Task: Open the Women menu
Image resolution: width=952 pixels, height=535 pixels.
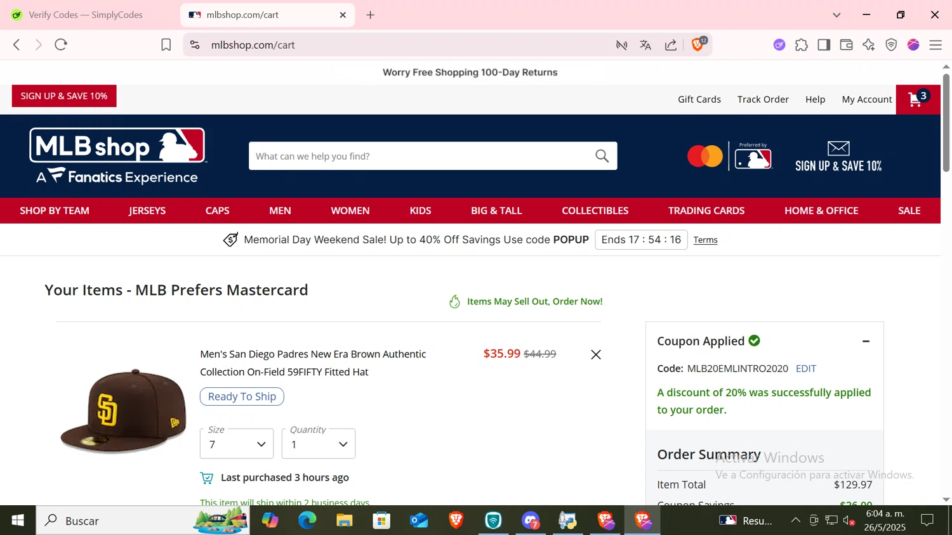Action: click(350, 210)
